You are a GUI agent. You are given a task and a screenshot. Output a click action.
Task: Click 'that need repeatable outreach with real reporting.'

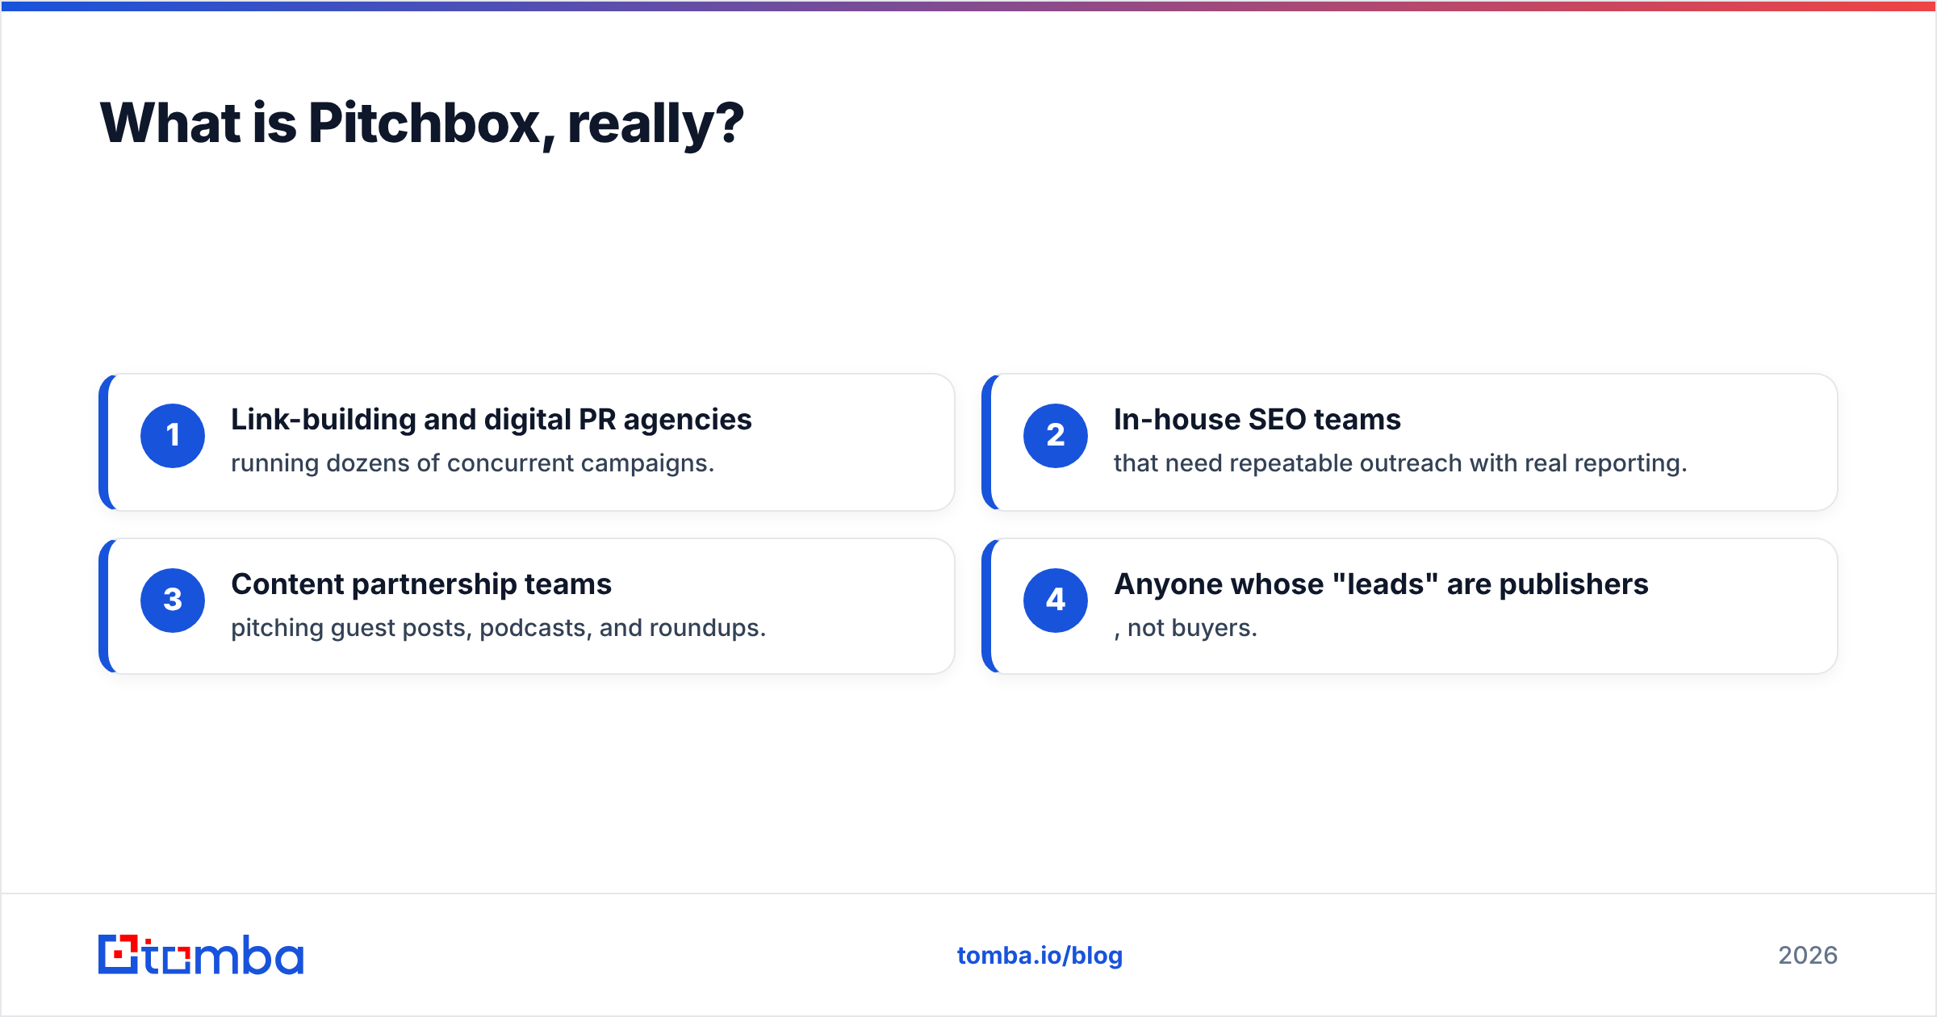pos(1400,463)
